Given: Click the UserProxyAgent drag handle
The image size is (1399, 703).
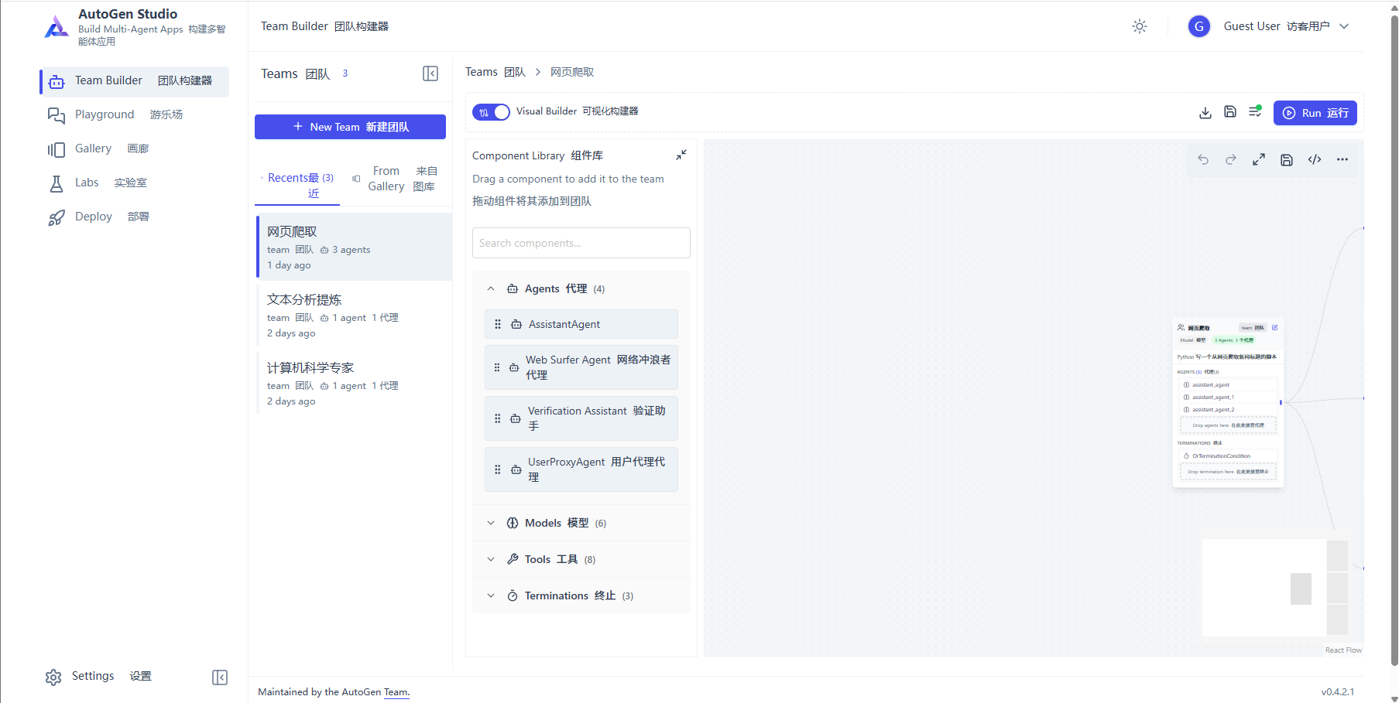Looking at the screenshot, I should point(498,469).
